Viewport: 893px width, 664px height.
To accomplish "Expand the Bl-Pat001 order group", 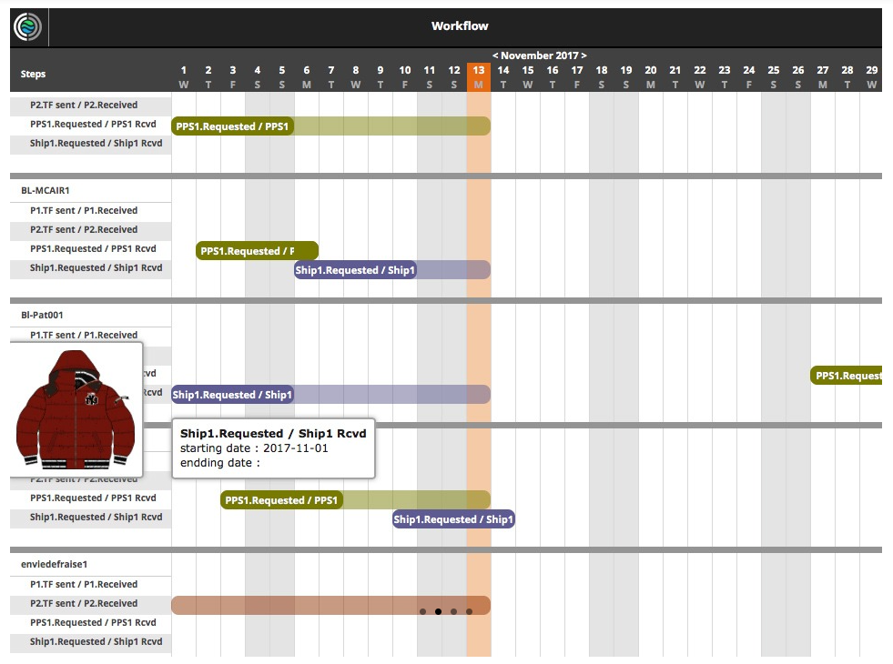I will point(42,315).
